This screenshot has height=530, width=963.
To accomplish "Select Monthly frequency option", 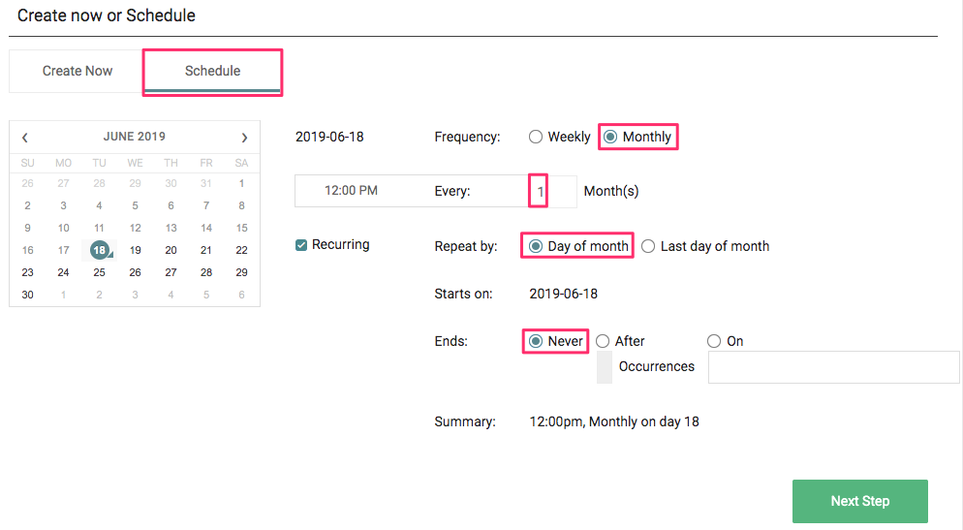I will (x=610, y=137).
